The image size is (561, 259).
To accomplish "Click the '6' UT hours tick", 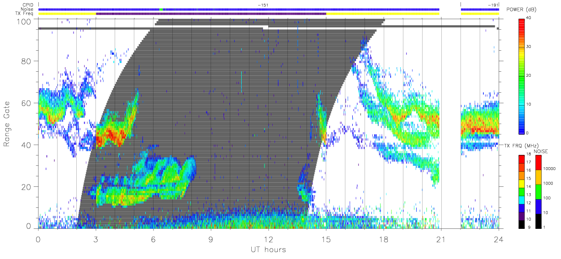I will tap(153, 239).
